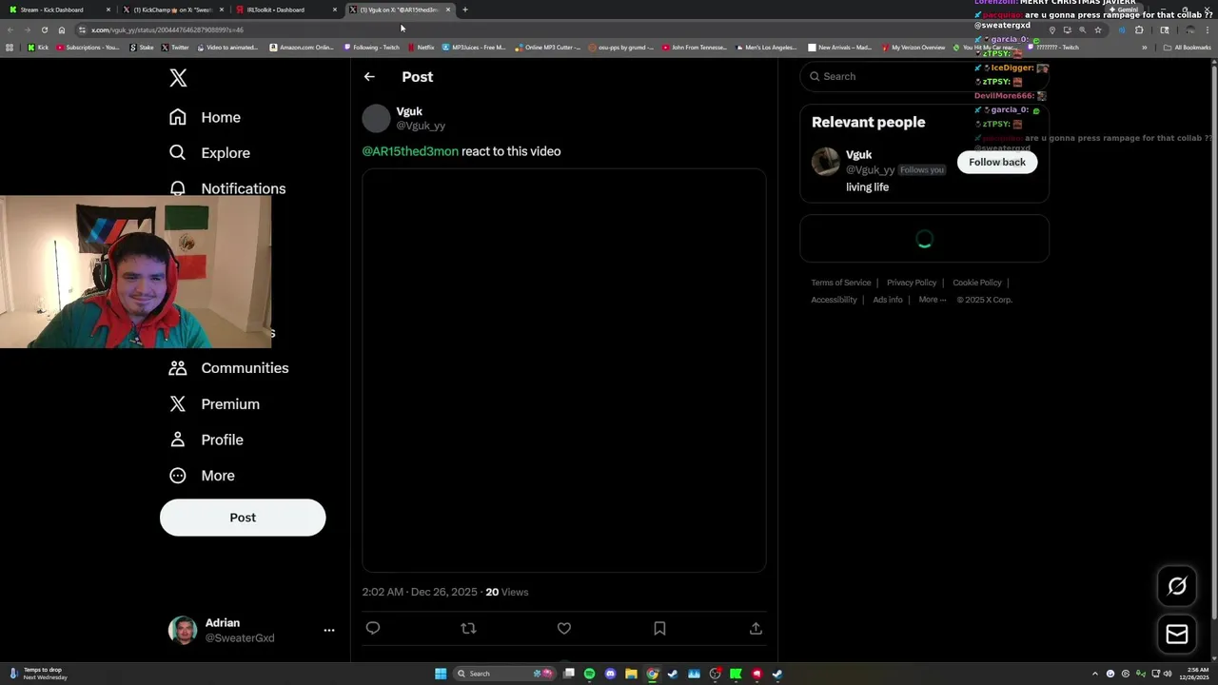Open the Netflix bookmark
This screenshot has height=685, width=1218.
(x=421, y=48)
